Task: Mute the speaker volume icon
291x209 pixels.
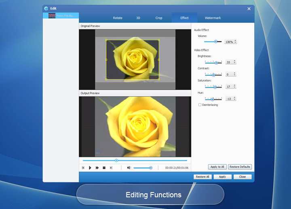Action: click(129, 168)
